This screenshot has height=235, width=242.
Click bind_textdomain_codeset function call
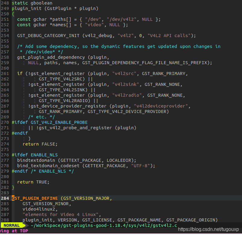(48, 166)
